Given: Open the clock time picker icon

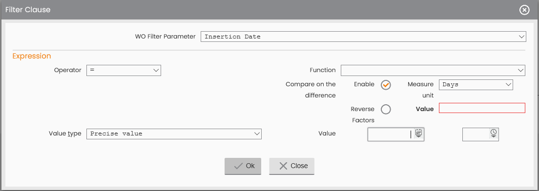Looking at the screenshot, I should (x=493, y=133).
